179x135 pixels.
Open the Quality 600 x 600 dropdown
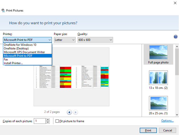click(x=95, y=40)
